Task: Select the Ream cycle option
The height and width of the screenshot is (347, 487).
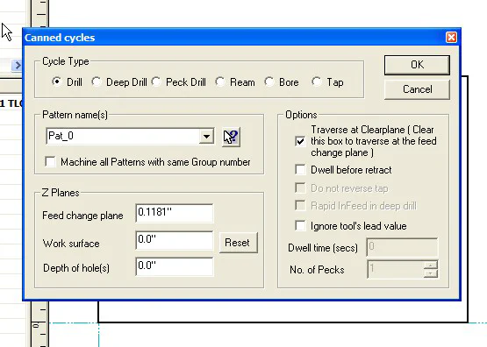Action: pyautogui.click(x=220, y=81)
